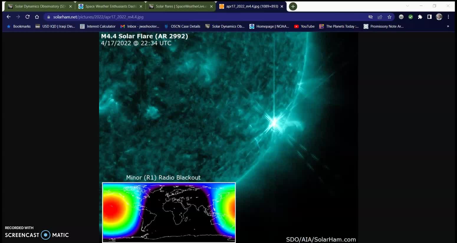
Task: Switch to the Space Weather Enthusiasts Dashboard tab
Action: click(x=110, y=6)
